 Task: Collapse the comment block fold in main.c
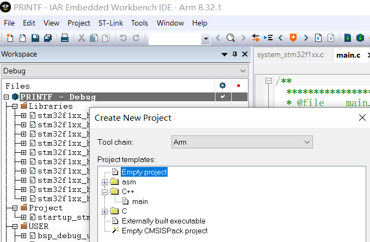coord(268,80)
